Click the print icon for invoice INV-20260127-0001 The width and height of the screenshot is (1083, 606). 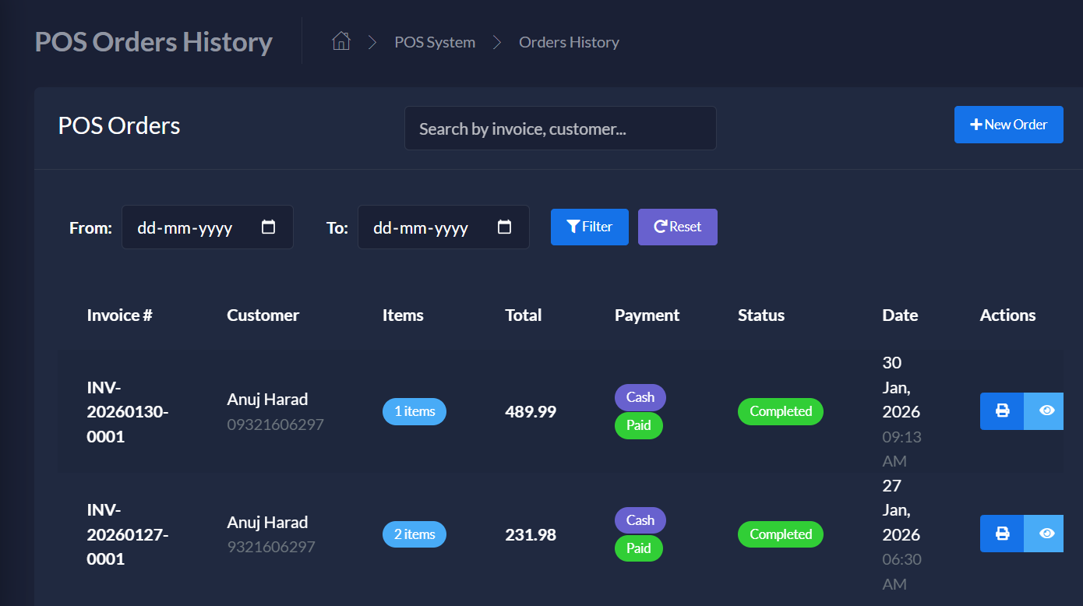tap(1001, 534)
